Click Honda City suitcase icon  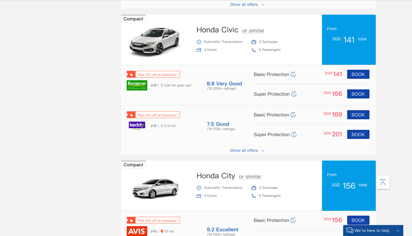(x=254, y=188)
